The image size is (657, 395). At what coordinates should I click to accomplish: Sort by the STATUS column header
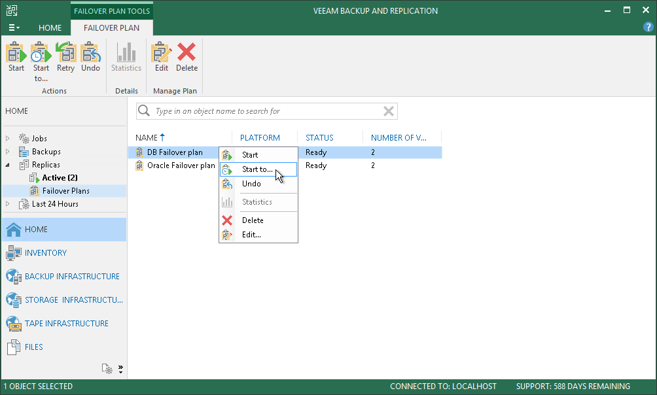coord(319,138)
